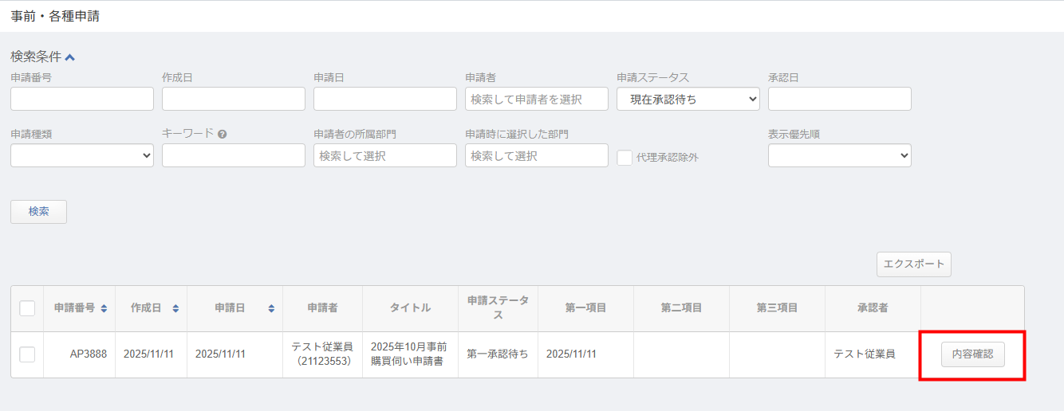Open the 申請ステータス dropdown
The height and width of the screenshot is (411, 1064).
(688, 99)
